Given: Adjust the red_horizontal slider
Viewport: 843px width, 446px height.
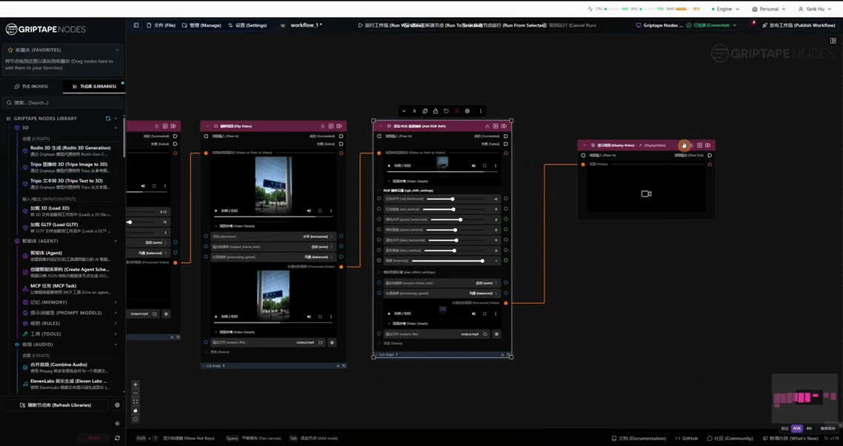Looking at the screenshot, I should [x=455, y=199].
